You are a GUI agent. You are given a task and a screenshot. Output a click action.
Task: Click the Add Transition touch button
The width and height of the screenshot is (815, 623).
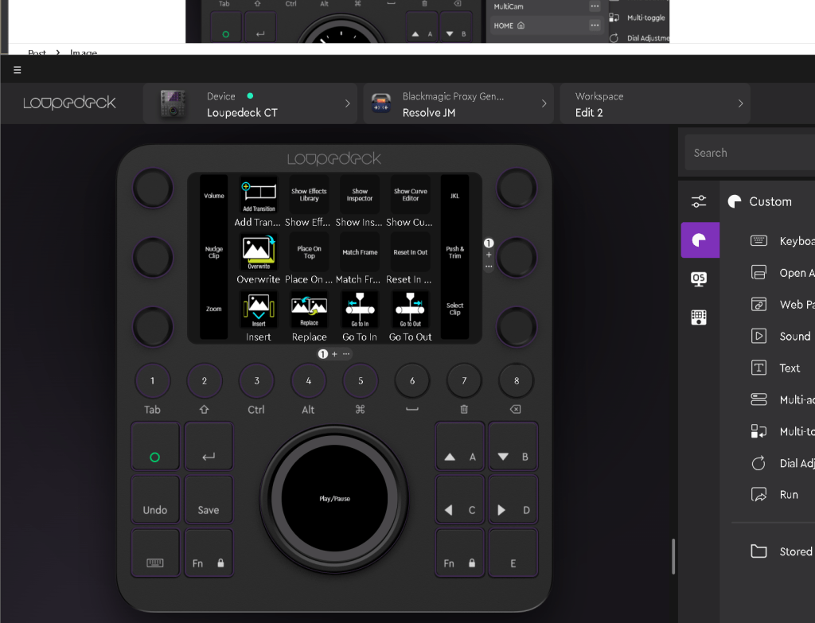point(259,195)
